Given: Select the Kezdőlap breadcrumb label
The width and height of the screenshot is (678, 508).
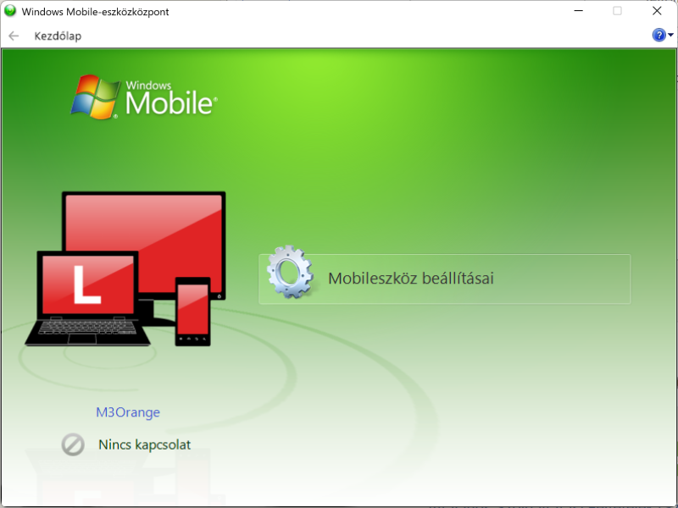Looking at the screenshot, I should pyautogui.click(x=58, y=36).
